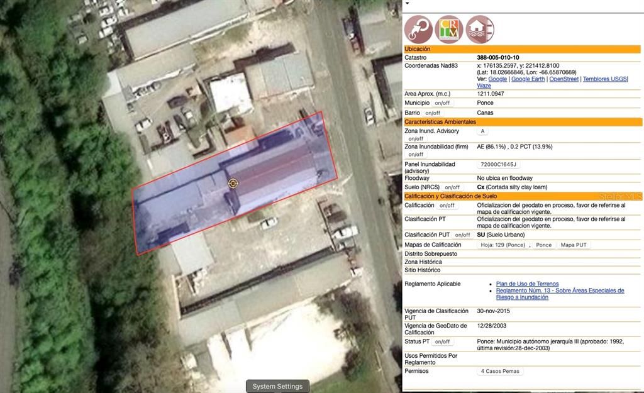Image resolution: width=644 pixels, height=393 pixels.
Task: Open the CRIM logo icon
Action: 449,30
